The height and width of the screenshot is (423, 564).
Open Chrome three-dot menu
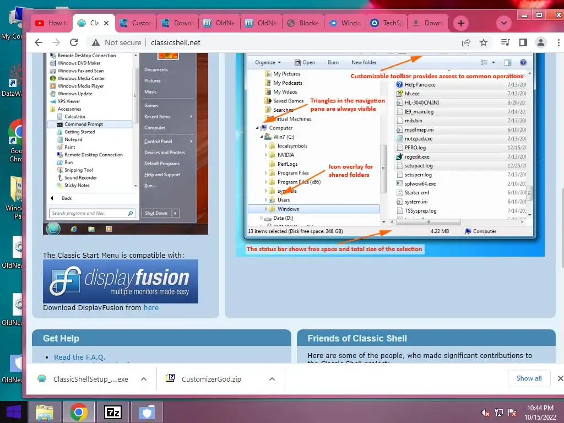558,42
